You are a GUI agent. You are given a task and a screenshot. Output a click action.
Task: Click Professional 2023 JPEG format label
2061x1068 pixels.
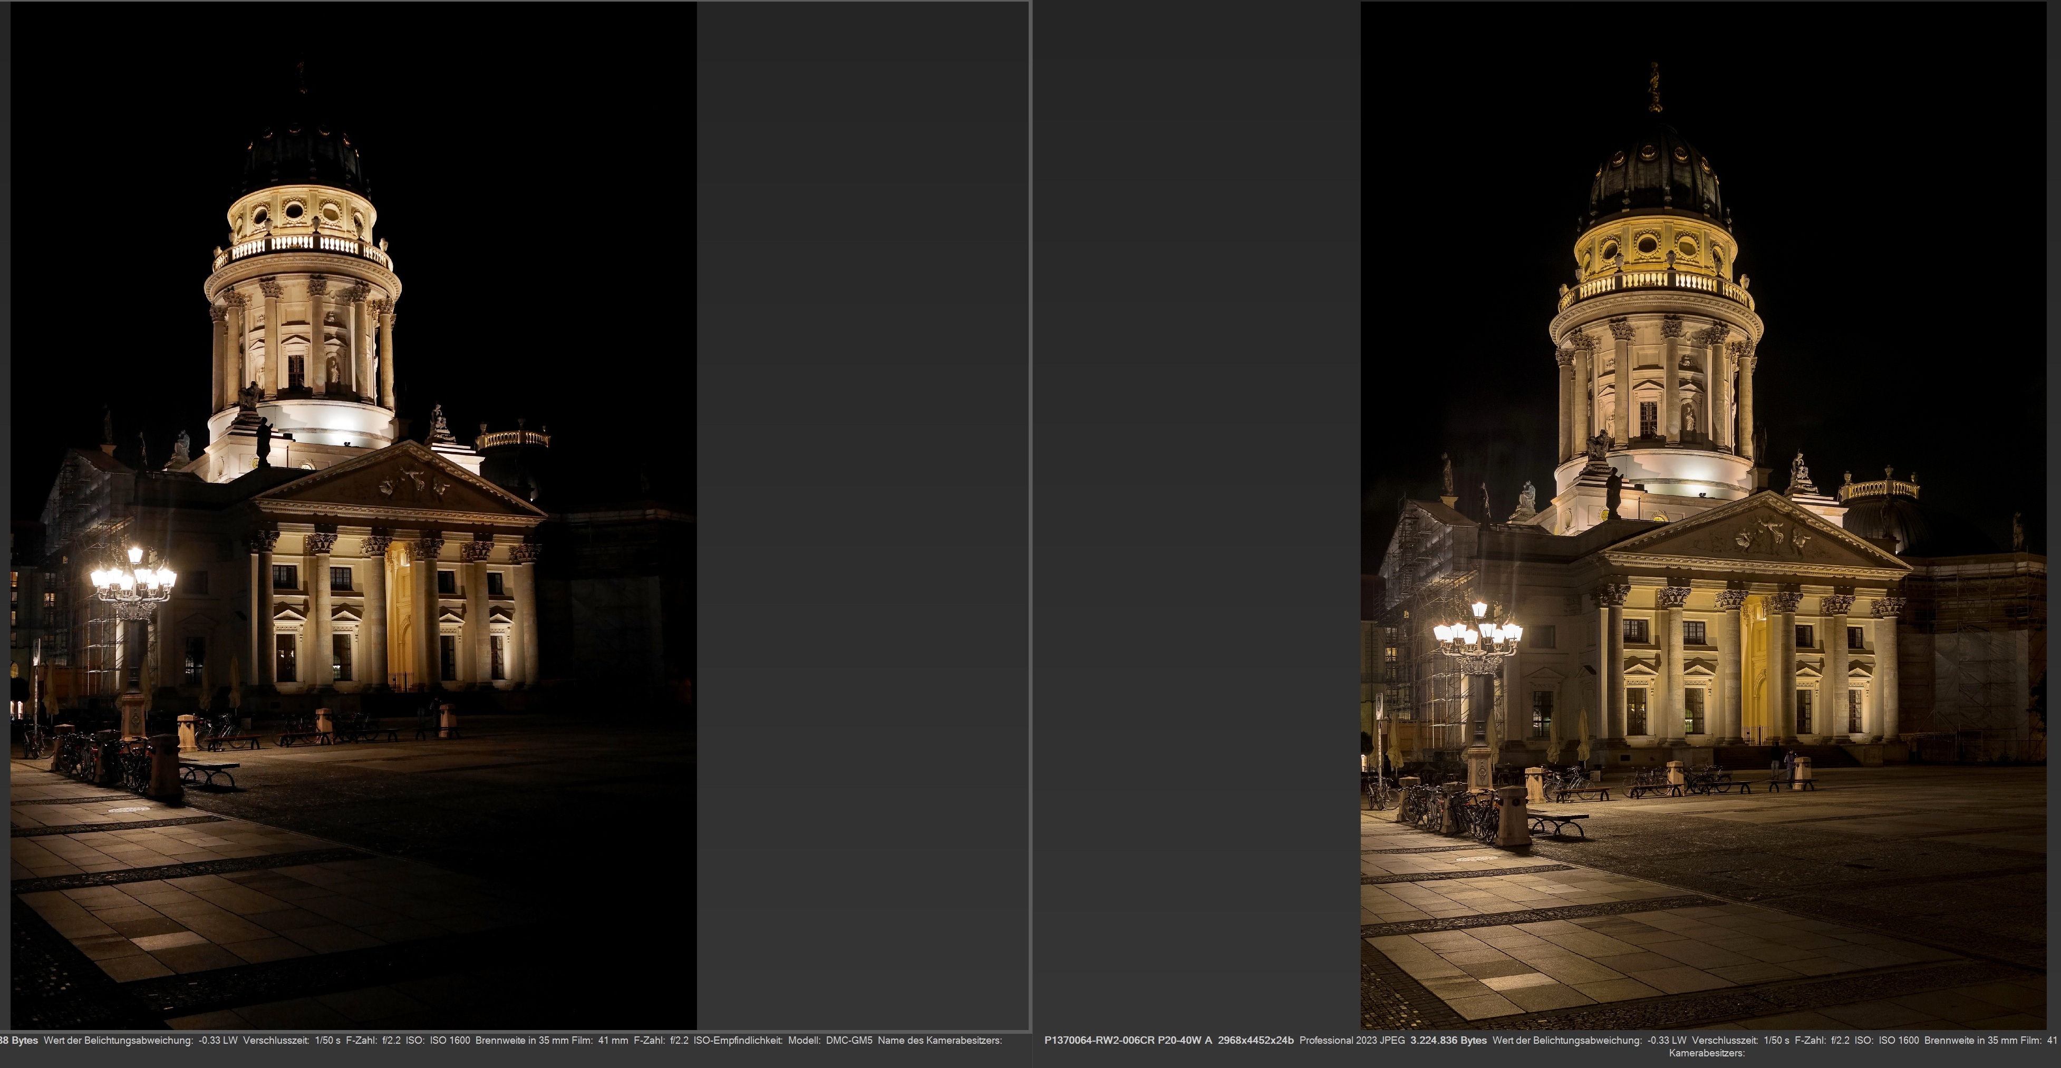coord(1351,1041)
